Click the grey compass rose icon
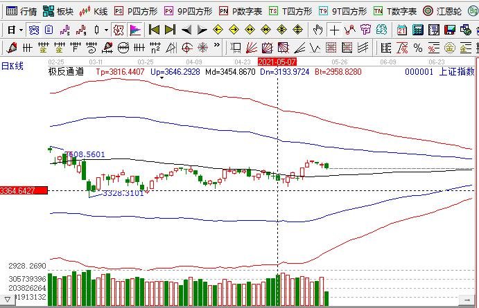The height and width of the screenshot is (308, 479). [x=203, y=48]
